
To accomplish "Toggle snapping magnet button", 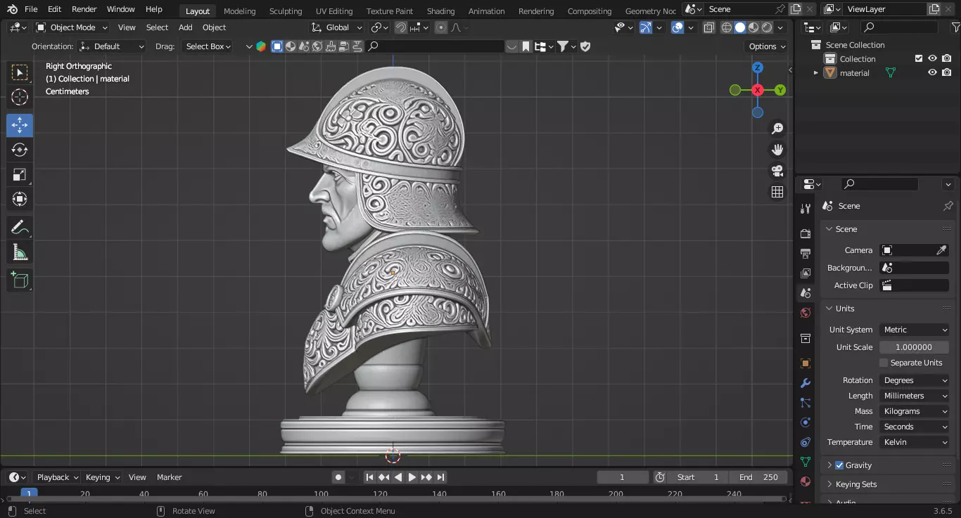I will coord(400,27).
